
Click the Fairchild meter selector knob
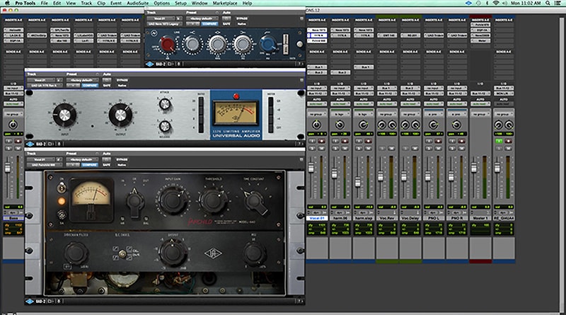134,202
